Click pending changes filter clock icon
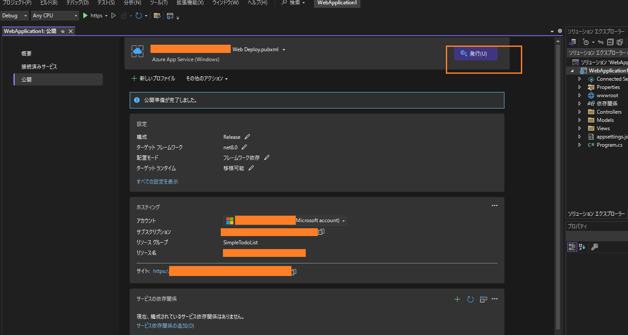628x335 pixels. [x=586, y=42]
